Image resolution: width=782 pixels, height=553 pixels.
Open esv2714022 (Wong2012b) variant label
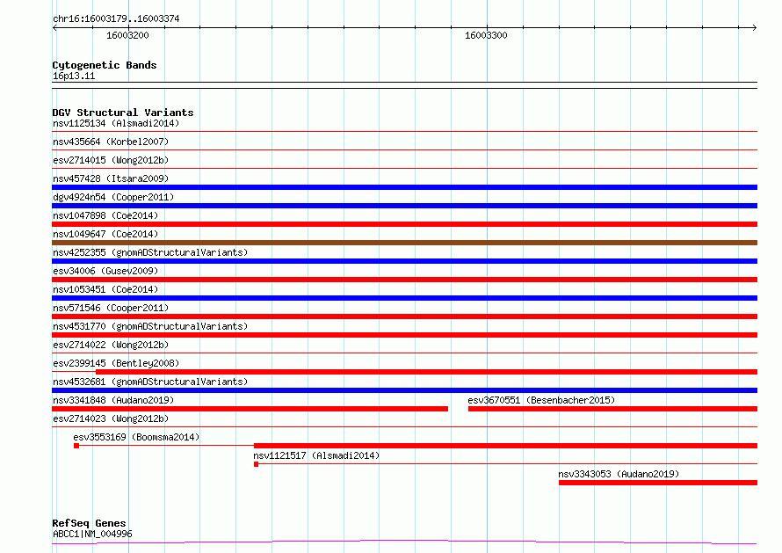point(111,345)
